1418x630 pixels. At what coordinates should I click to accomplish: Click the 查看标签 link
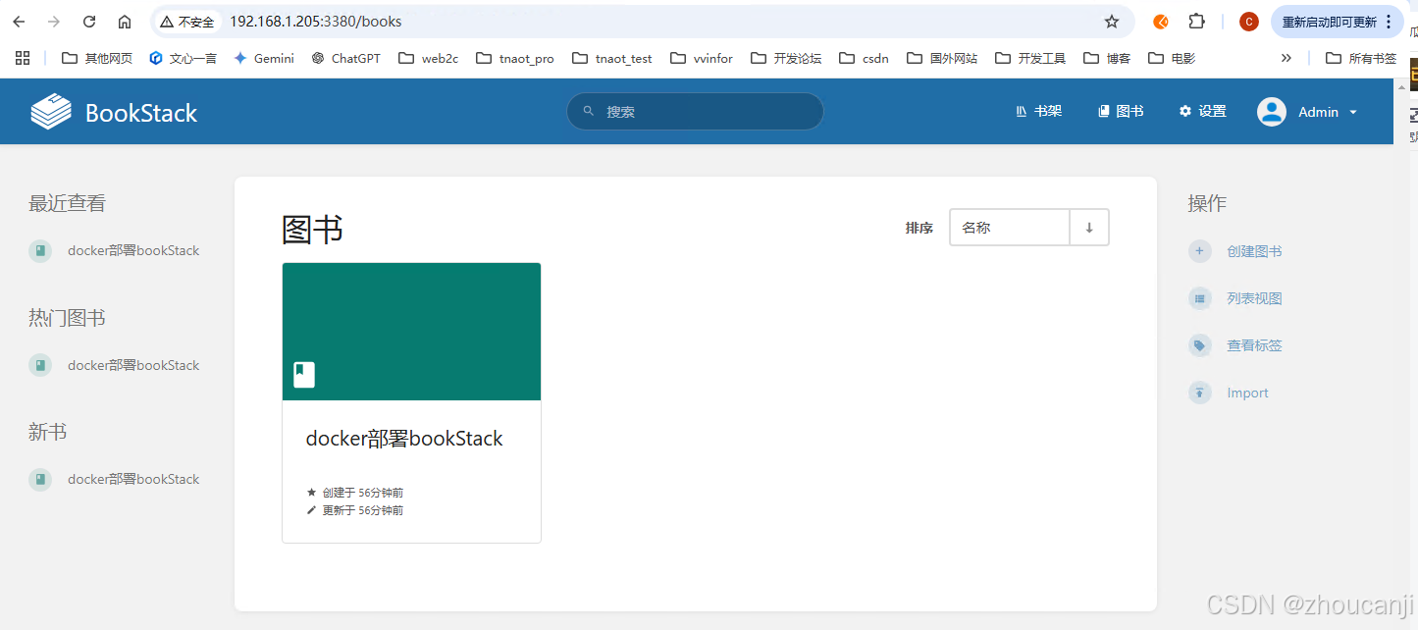1254,345
